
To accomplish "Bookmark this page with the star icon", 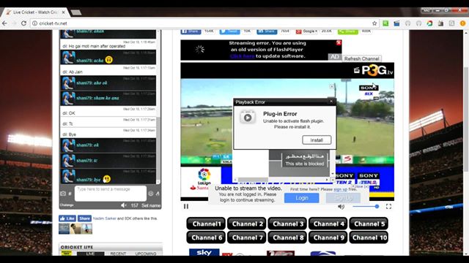I will click(x=374, y=23).
